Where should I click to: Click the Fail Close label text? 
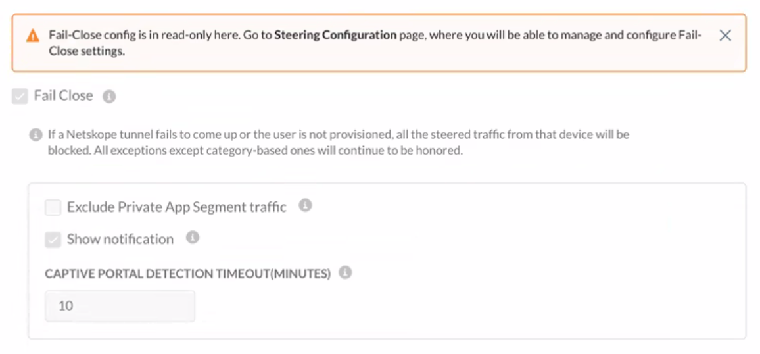pyautogui.click(x=64, y=95)
